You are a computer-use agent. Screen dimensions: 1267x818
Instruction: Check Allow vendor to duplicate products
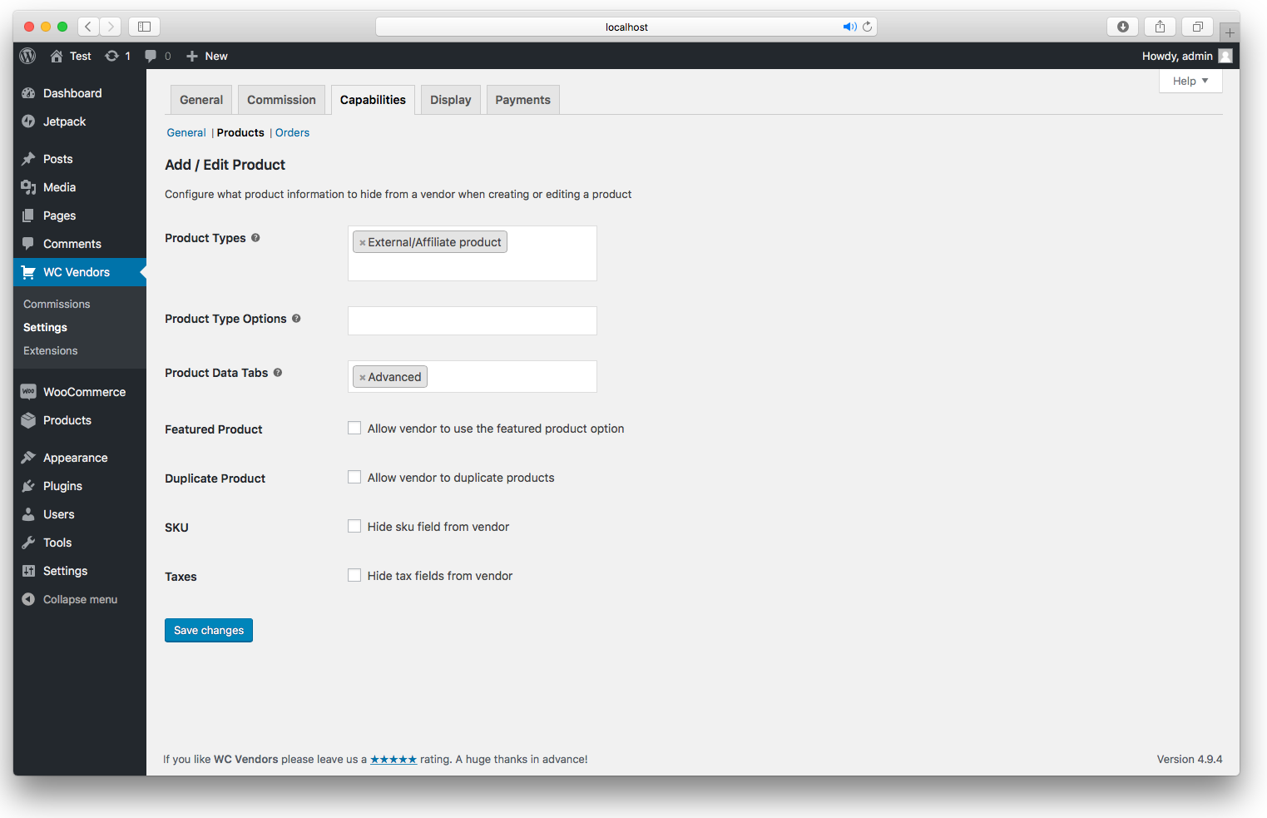point(354,478)
